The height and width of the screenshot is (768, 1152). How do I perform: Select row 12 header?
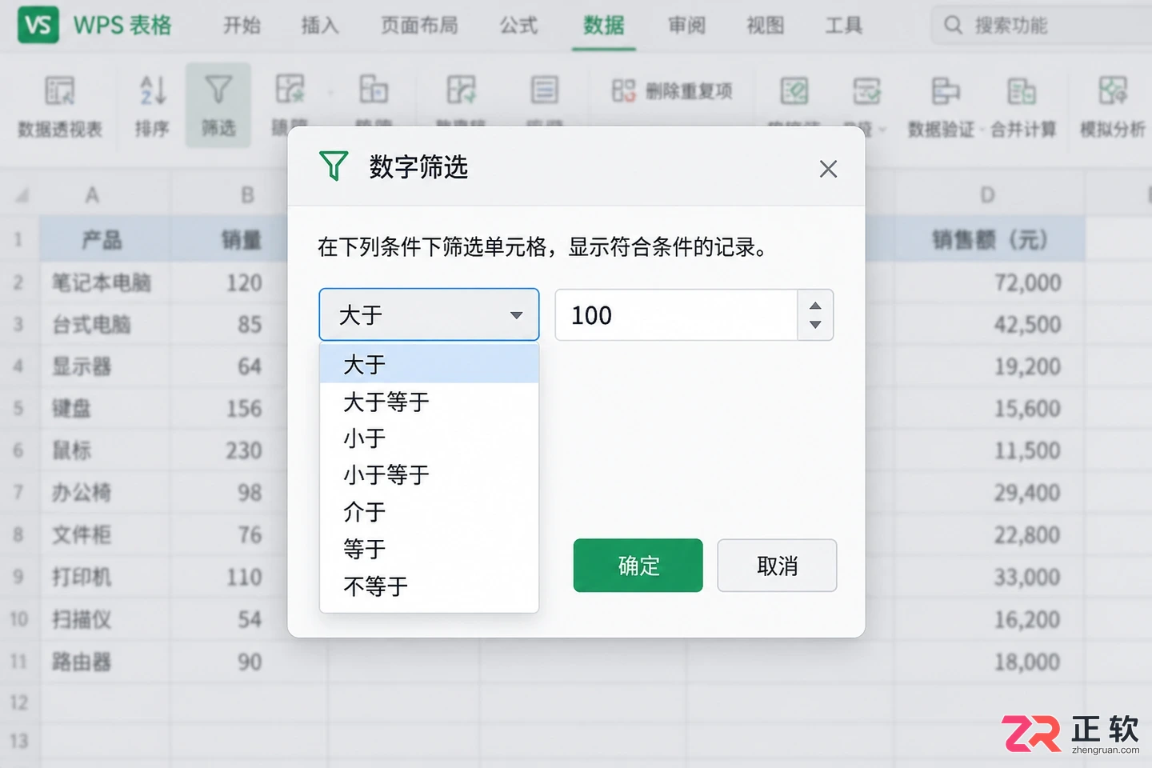pyautogui.click(x=19, y=703)
